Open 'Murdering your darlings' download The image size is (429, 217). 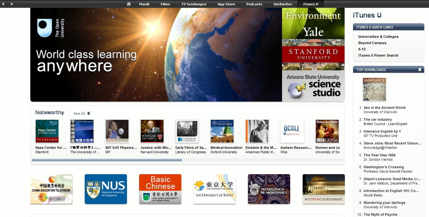(x=384, y=203)
